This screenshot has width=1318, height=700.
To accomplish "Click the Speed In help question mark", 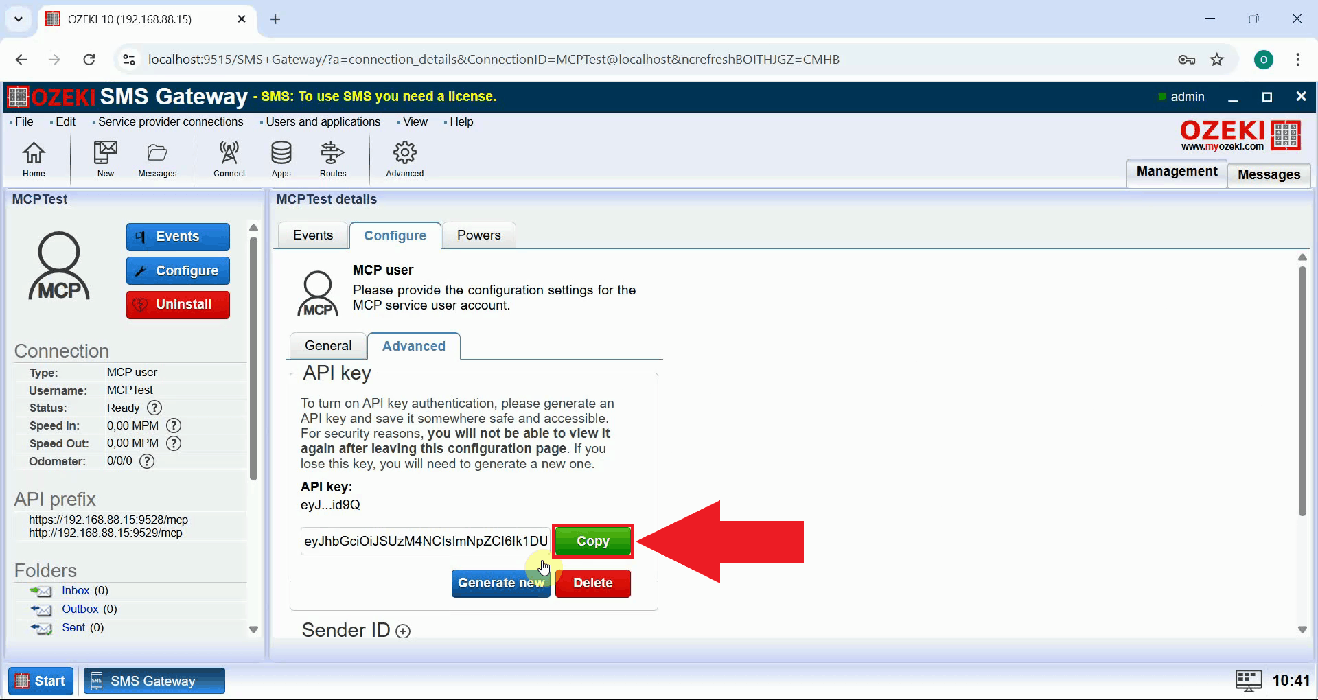I will click(x=173, y=425).
